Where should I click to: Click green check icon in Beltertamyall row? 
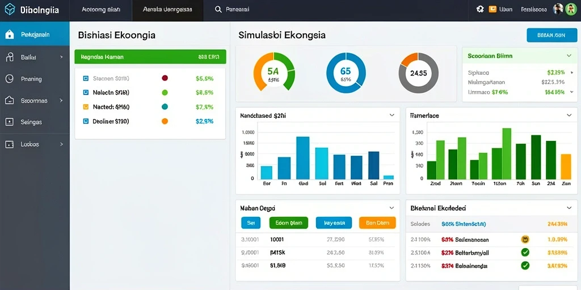click(525, 252)
